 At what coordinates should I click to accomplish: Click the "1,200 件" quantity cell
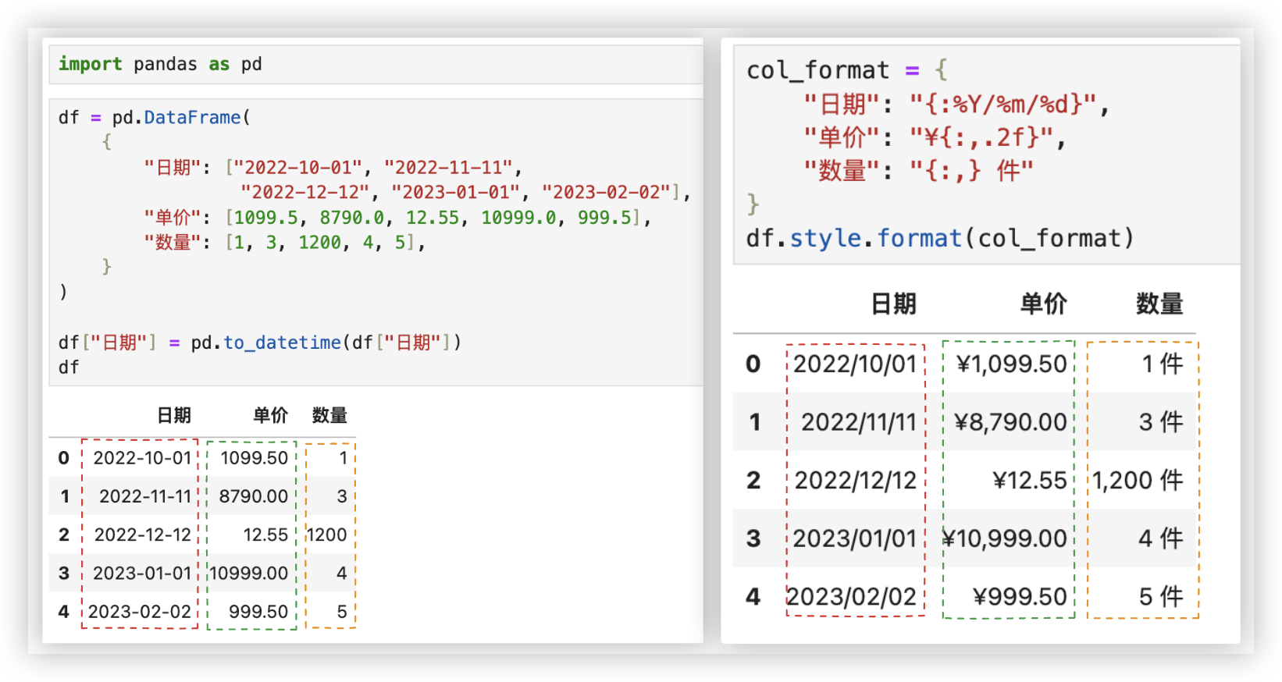coord(1138,481)
